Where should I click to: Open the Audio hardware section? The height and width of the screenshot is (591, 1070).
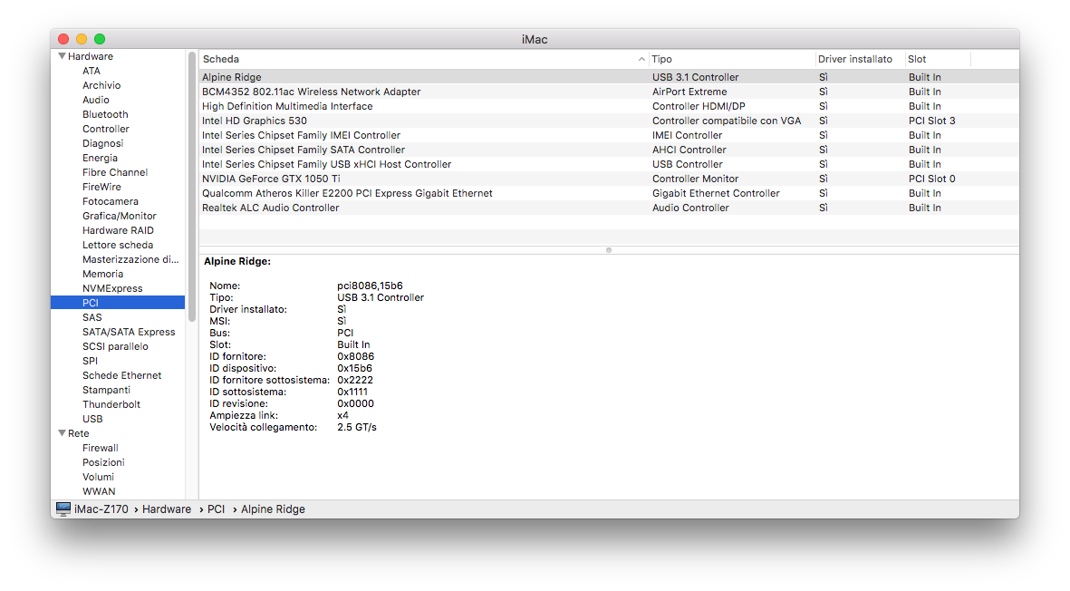[95, 100]
